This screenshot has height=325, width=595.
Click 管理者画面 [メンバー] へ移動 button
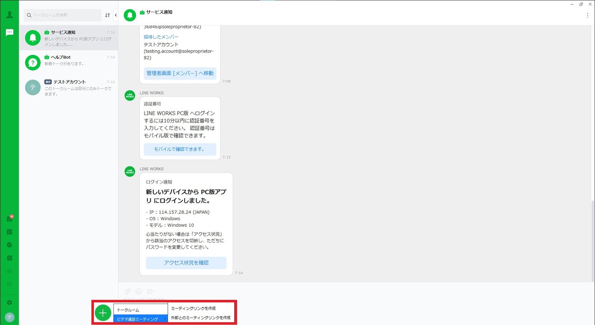[180, 73]
